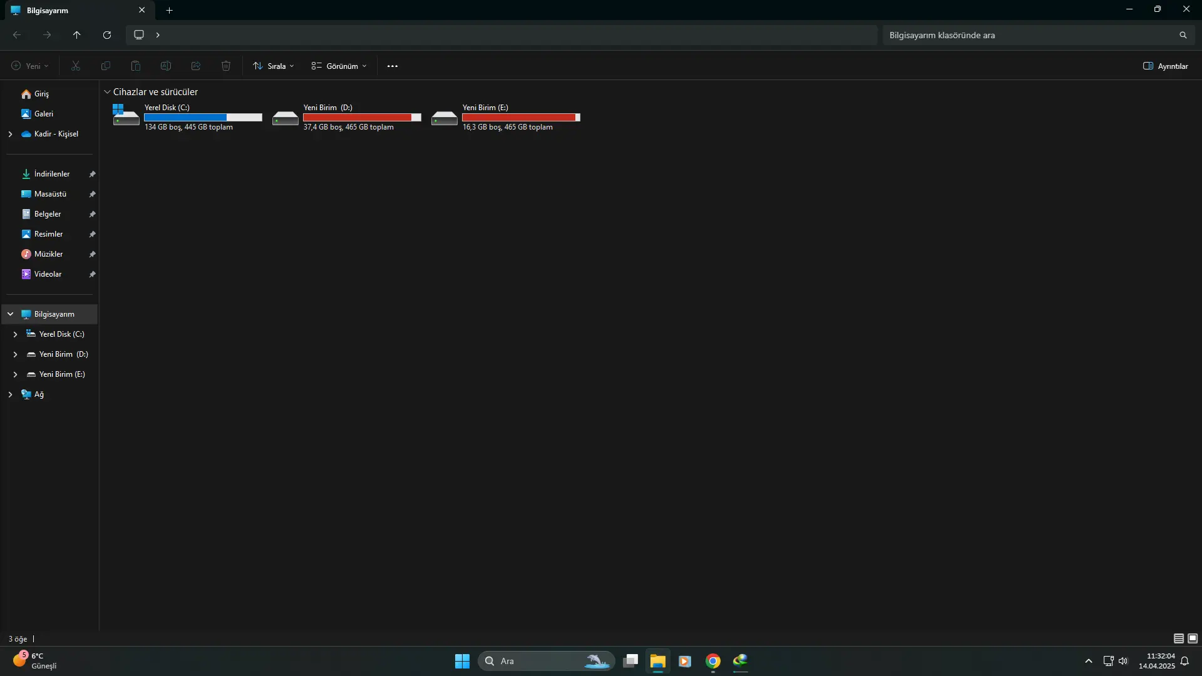Open the Görünüm view dropdown
The width and height of the screenshot is (1202, 676).
coord(339,66)
